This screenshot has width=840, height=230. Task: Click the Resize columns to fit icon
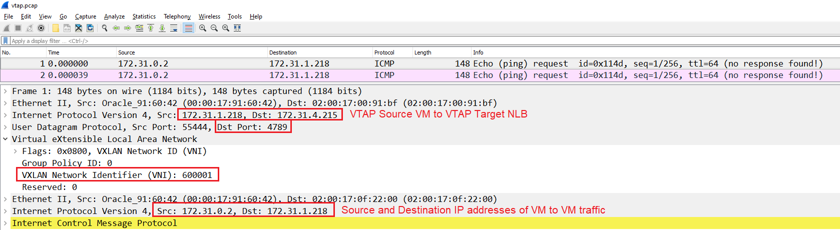coord(237,28)
